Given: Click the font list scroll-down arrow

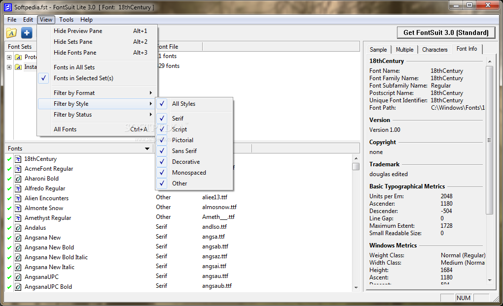Looking at the screenshot, I should point(356,287).
